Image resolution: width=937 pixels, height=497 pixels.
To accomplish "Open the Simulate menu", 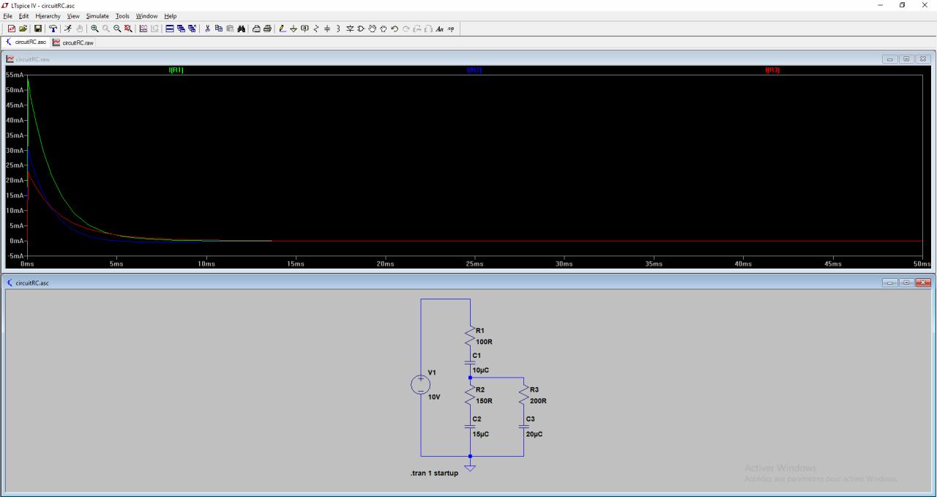I will click(x=97, y=16).
